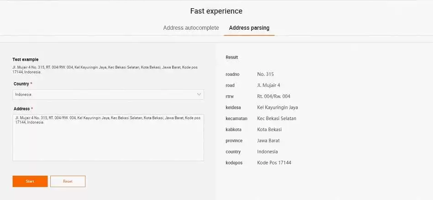The height and width of the screenshot is (200, 433).
Task: Focus the Address text area
Action: [108, 137]
